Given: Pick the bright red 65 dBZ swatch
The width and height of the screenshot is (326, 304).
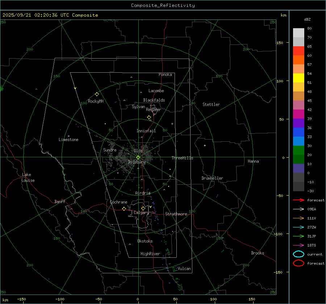Looking at the screenshot, I should (x=298, y=51).
